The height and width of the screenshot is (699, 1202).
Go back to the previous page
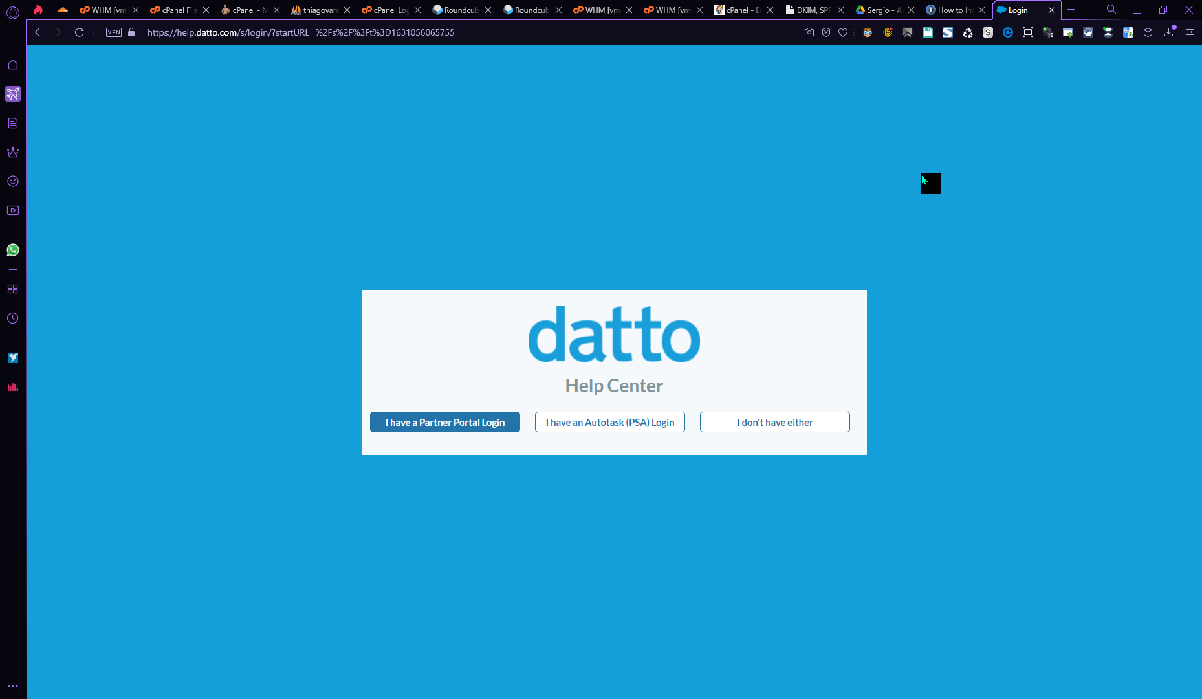coord(38,32)
